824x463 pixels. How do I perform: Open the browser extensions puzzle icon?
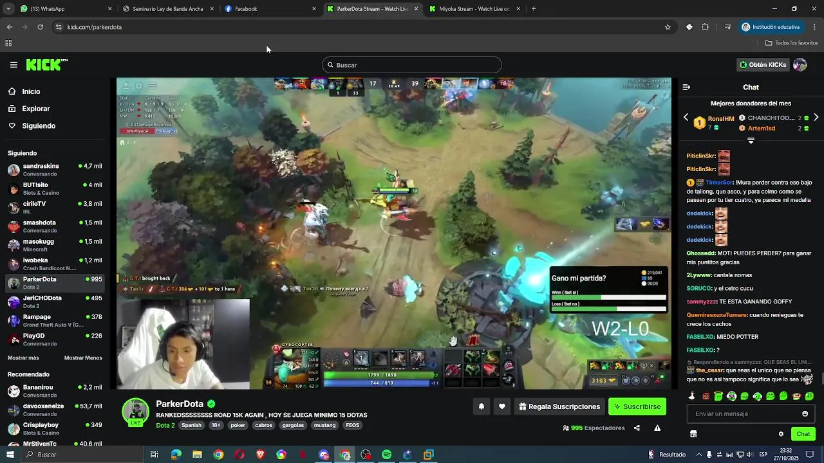(705, 27)
